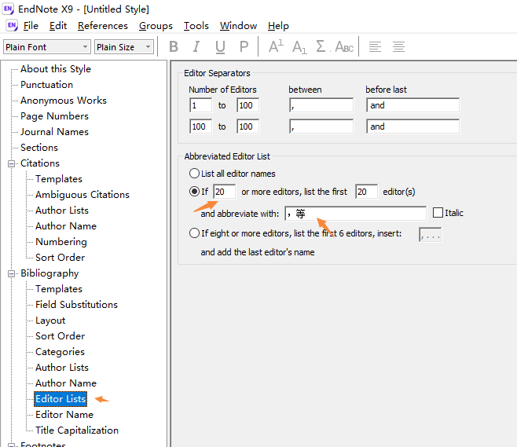Open Templates under Bibliography
The height and width of the screenshot is (447, 517).
click(x=59, y=289)
